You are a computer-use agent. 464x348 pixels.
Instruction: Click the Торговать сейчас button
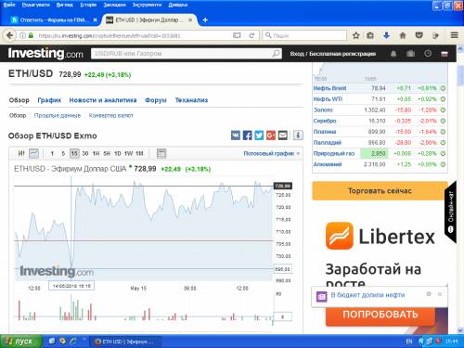pyautogui.click(x=380, y=191)
